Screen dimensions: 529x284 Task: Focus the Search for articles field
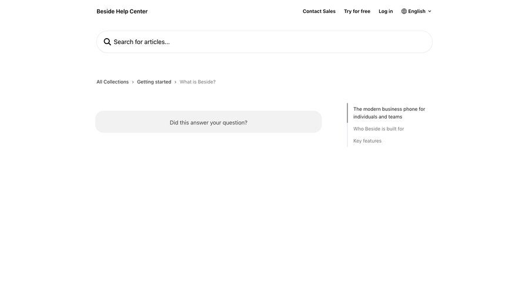pyautogui.click(x=264, y=42)
